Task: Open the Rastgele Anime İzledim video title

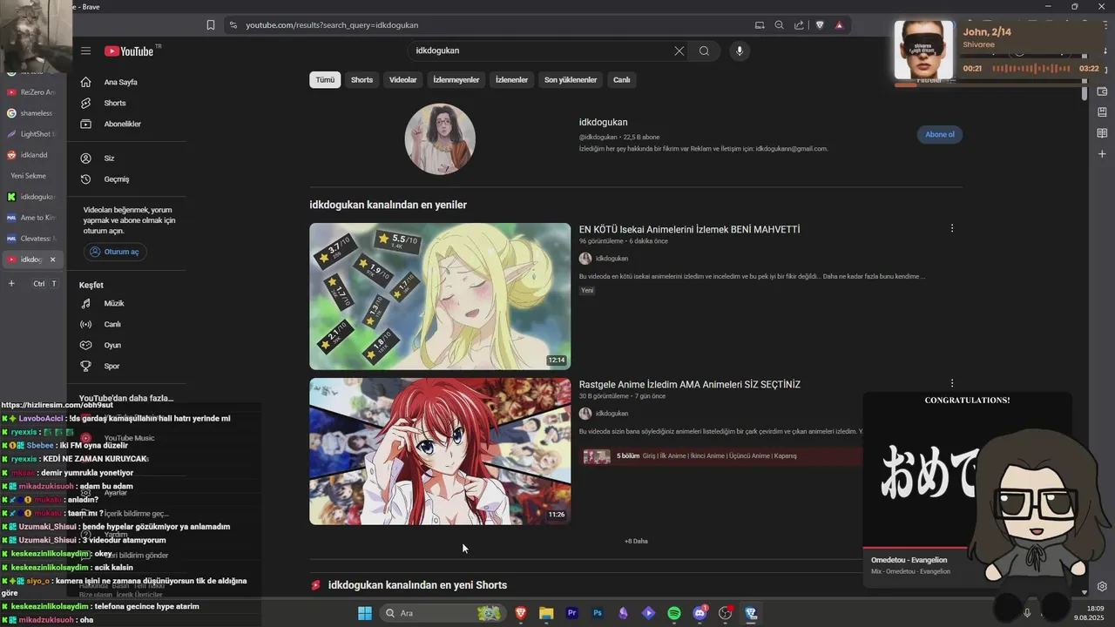Action: coord(689,384)
